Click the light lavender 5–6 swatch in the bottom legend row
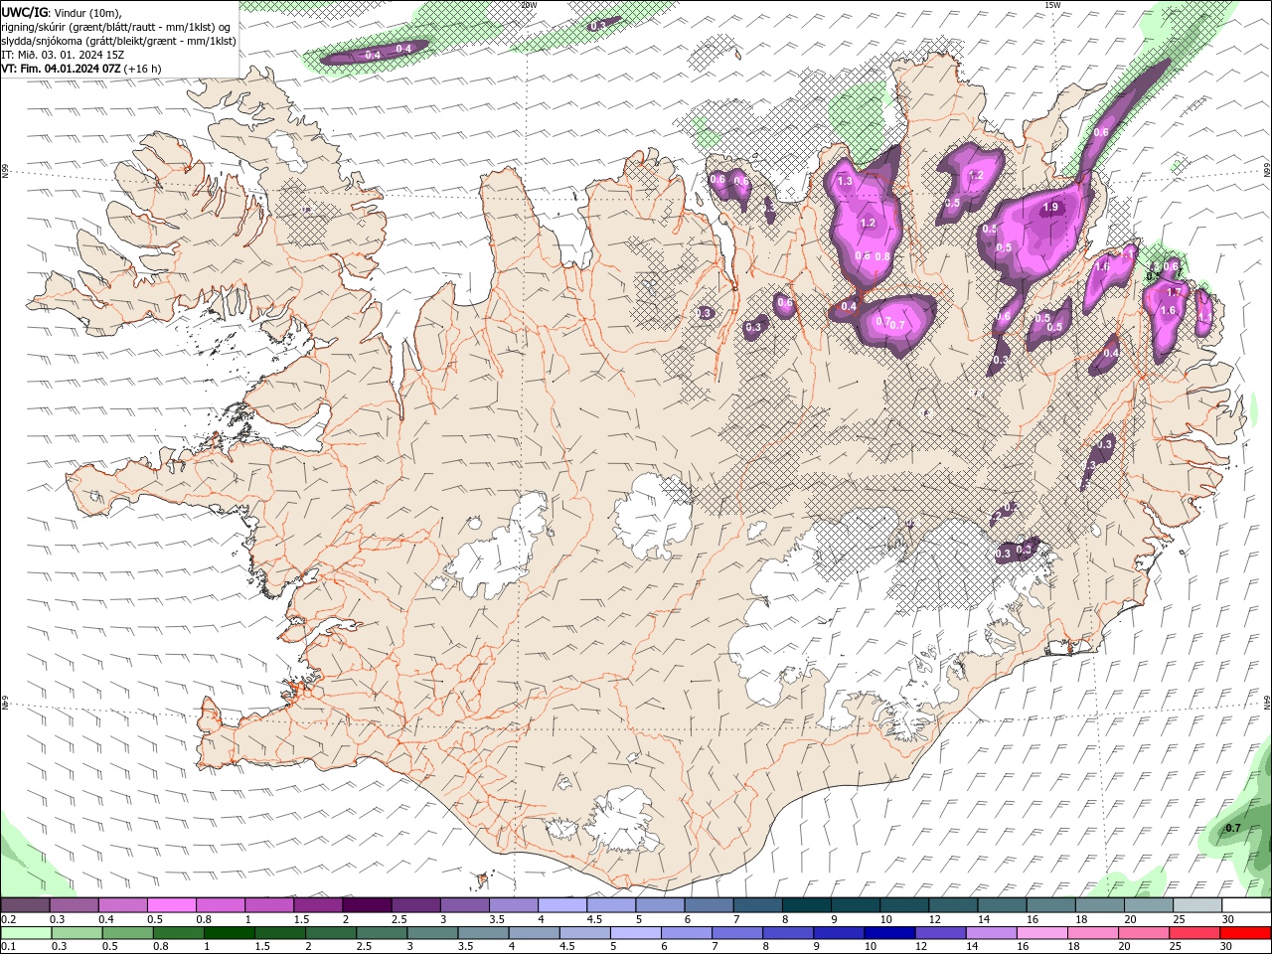 [635, 933]
